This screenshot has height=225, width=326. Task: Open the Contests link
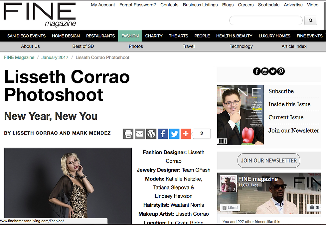pos(169,5)
